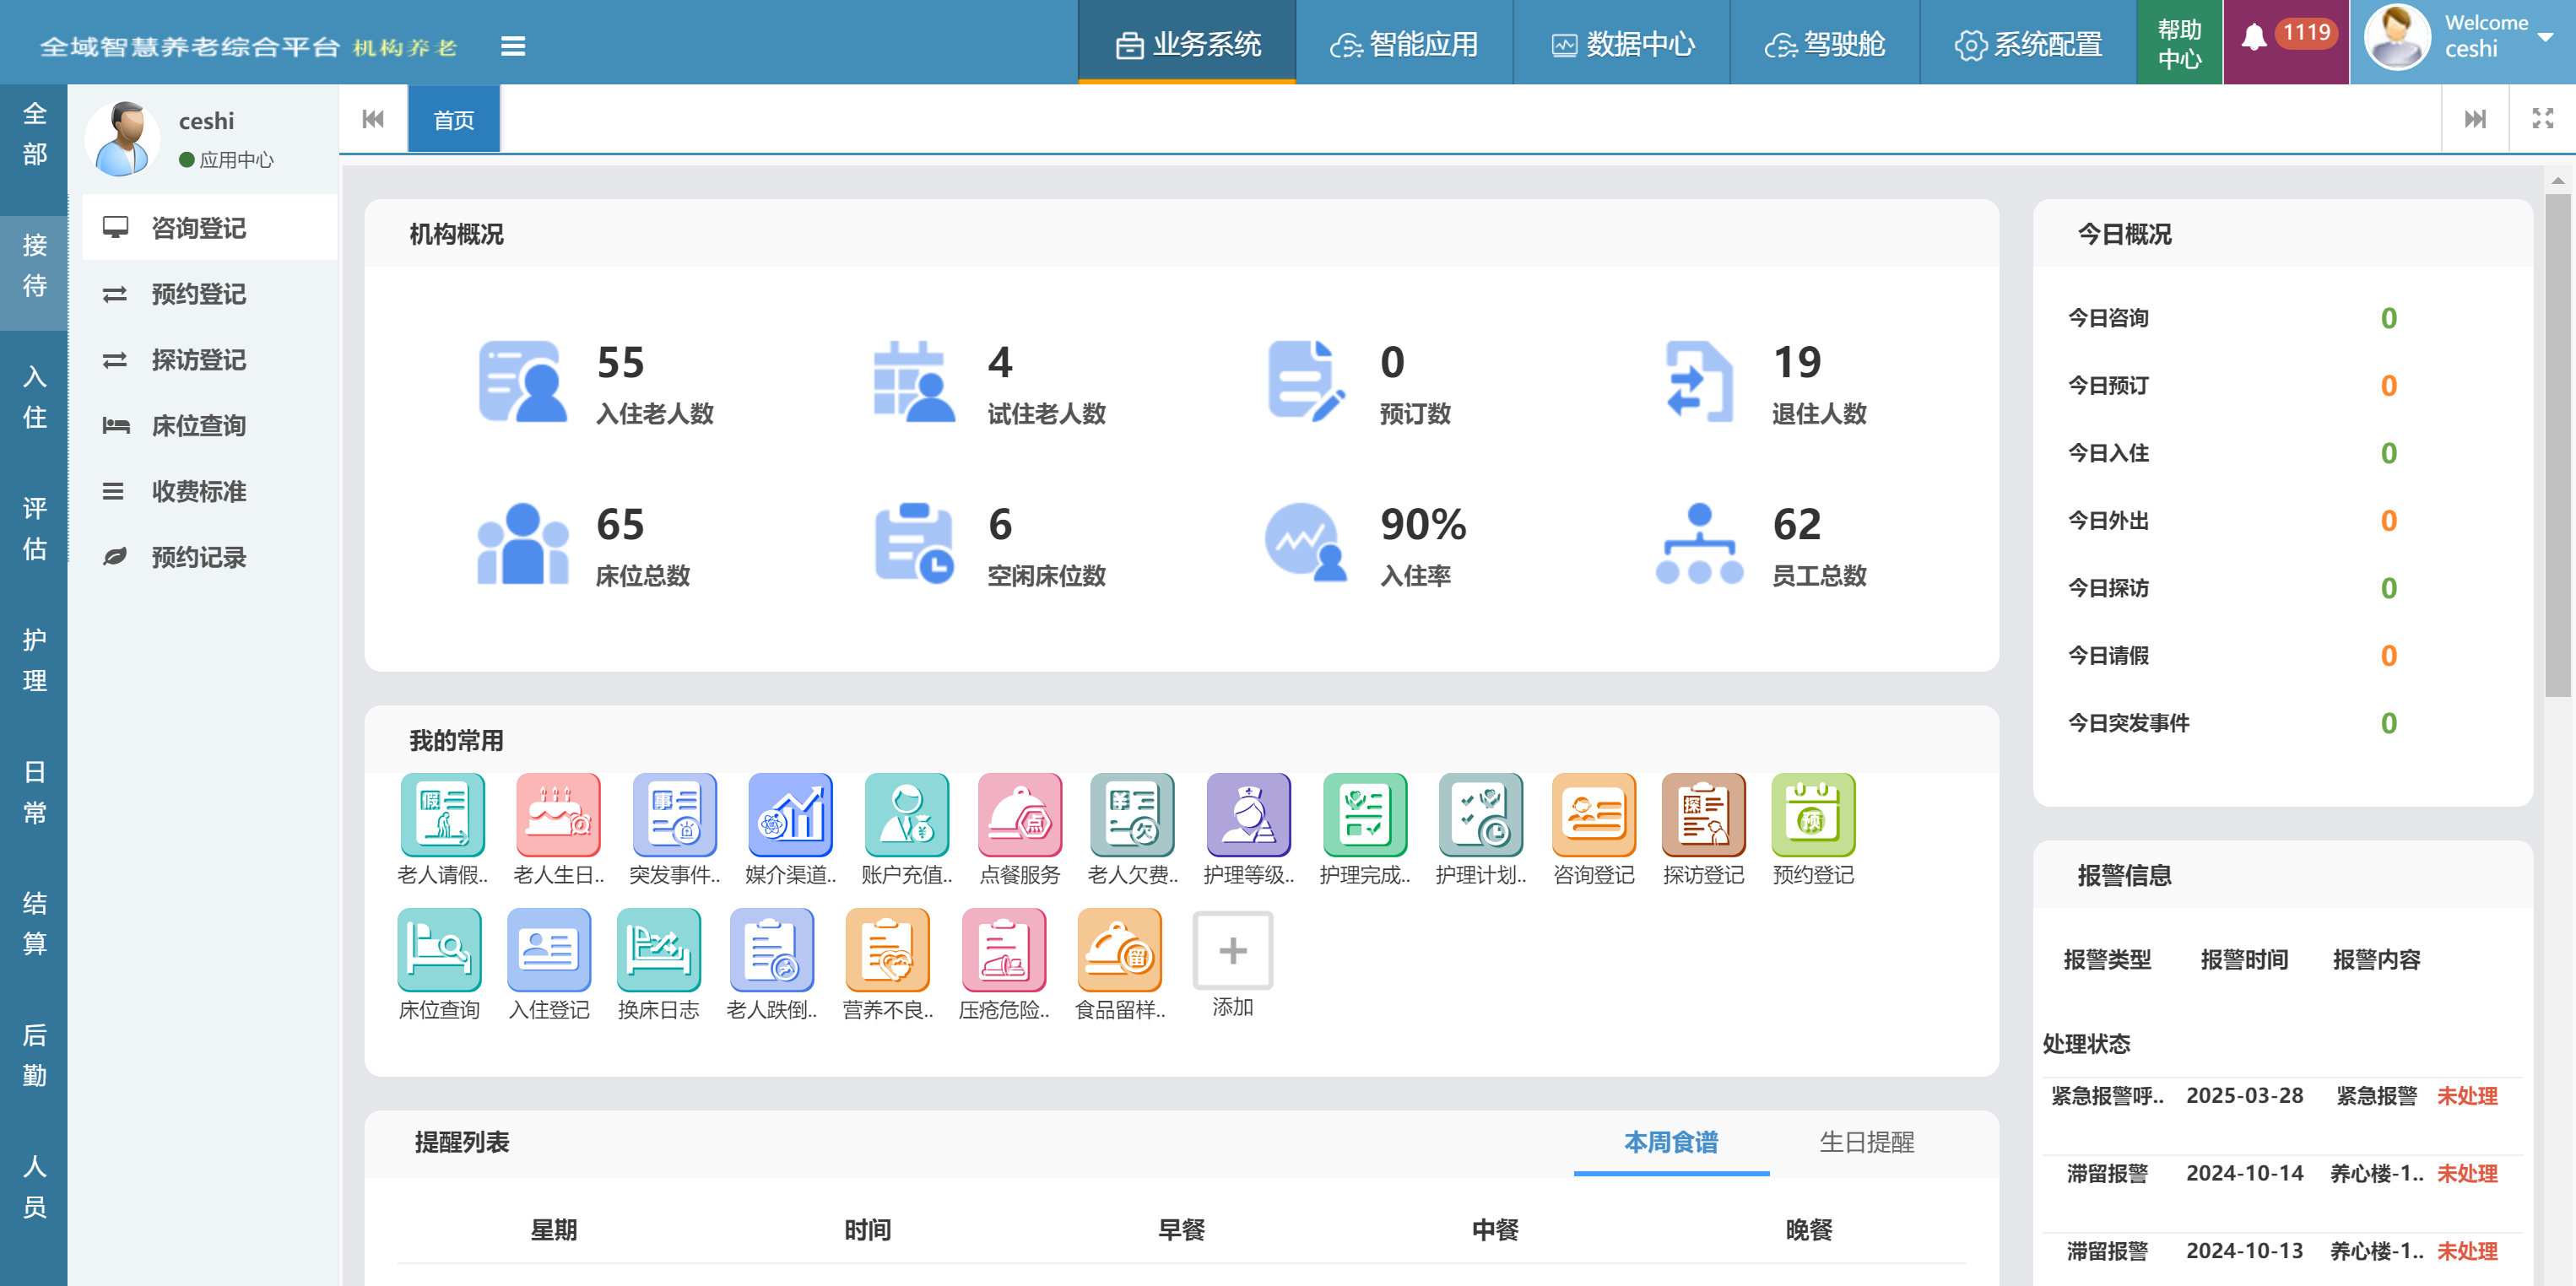Image resolution: width=2576 pixels, height=1286 pixels.
Task: Open the 帮助中心 button
Action: click(2179, 44)
